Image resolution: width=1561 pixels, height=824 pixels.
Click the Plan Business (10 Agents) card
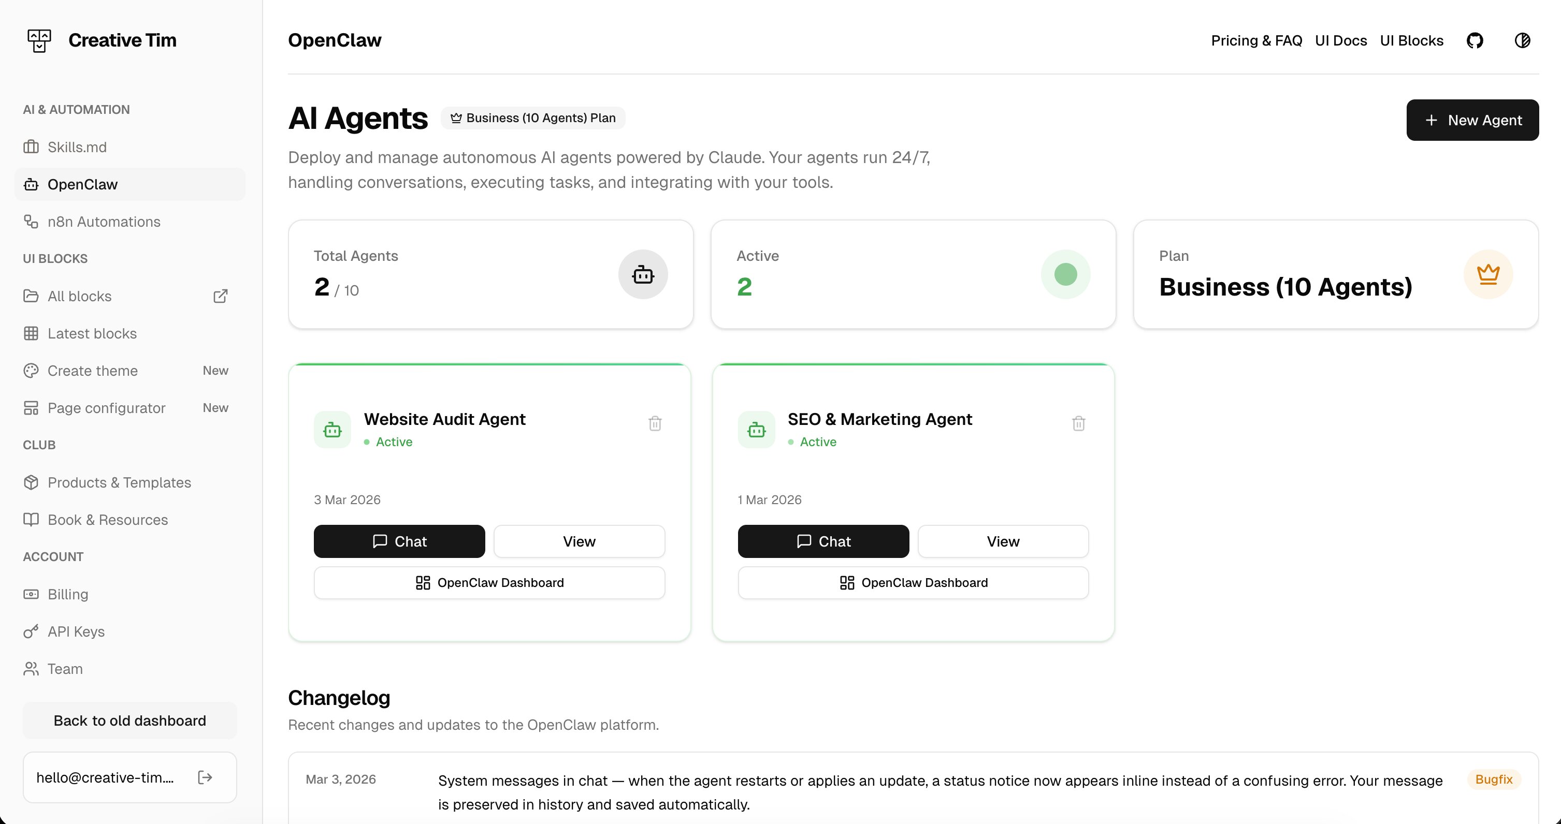(1336, 274)
